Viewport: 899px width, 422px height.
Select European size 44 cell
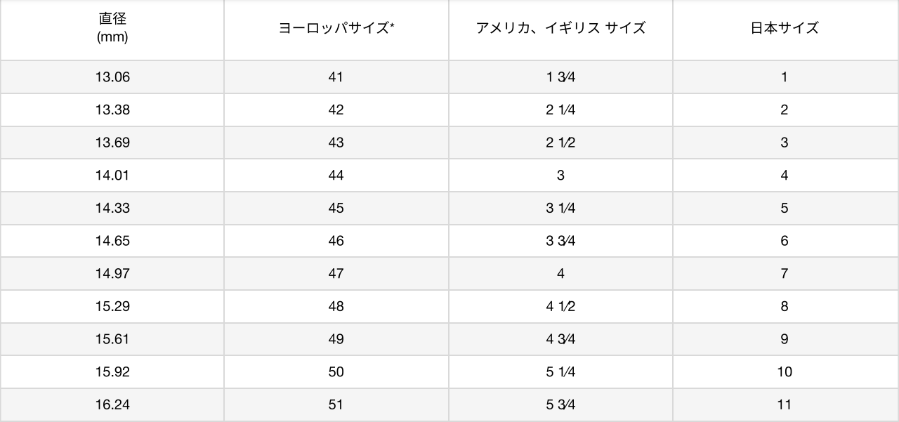click(336, 176)
